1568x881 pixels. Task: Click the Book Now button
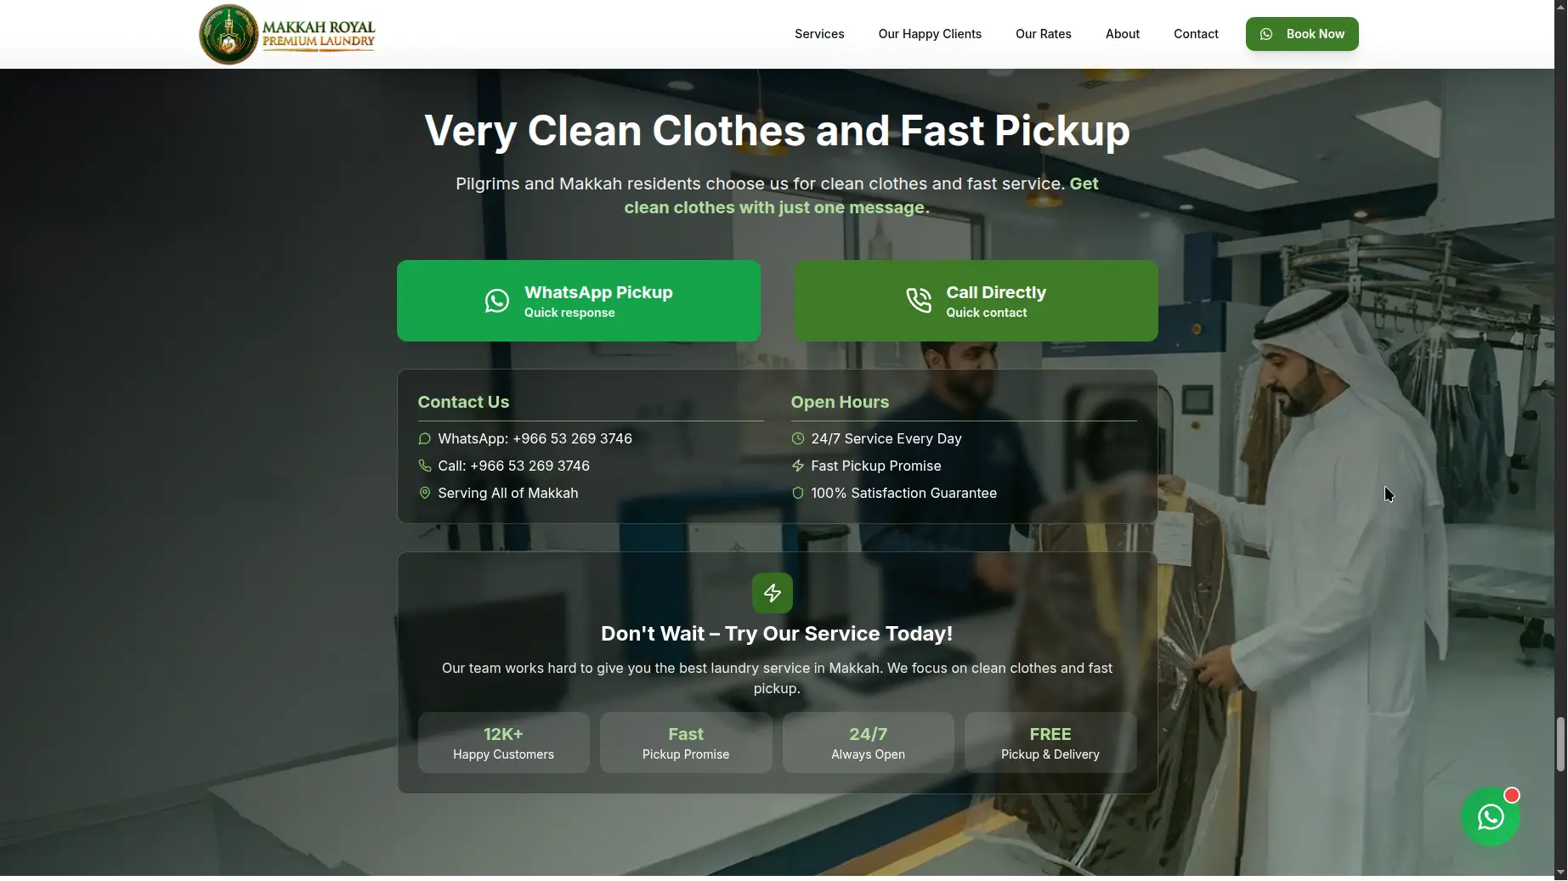coord(1302,34)
